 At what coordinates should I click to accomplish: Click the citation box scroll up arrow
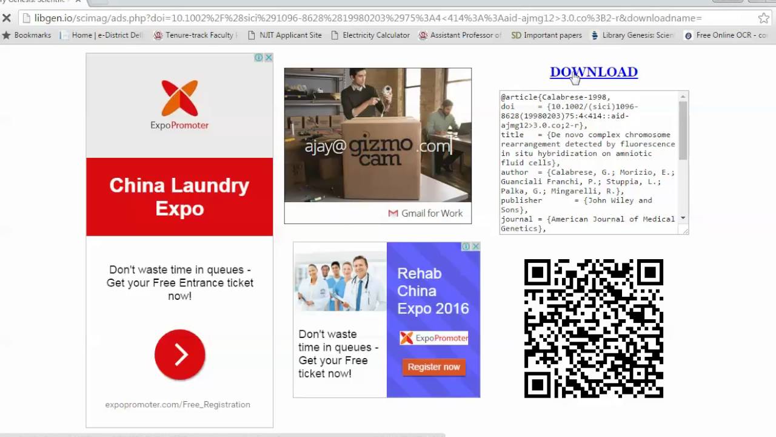[x=683, y=97]
